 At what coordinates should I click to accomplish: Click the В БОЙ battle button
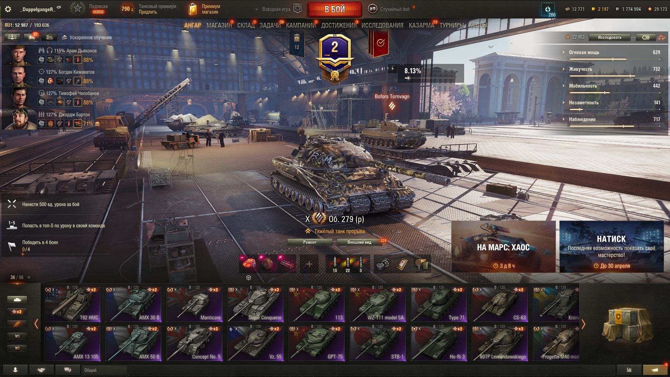[335, 9]
